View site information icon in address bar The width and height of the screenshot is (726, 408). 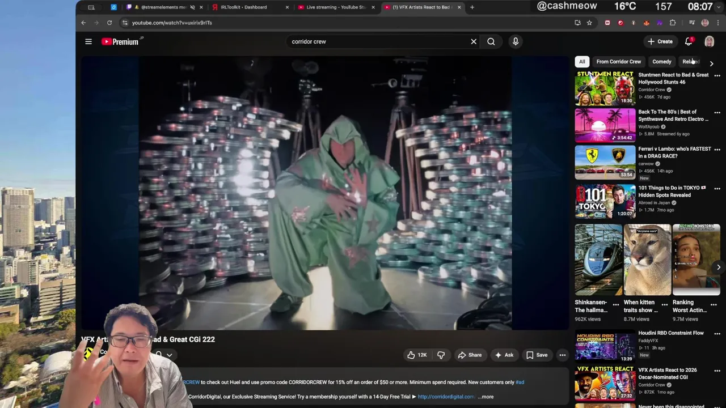[125, 23]
